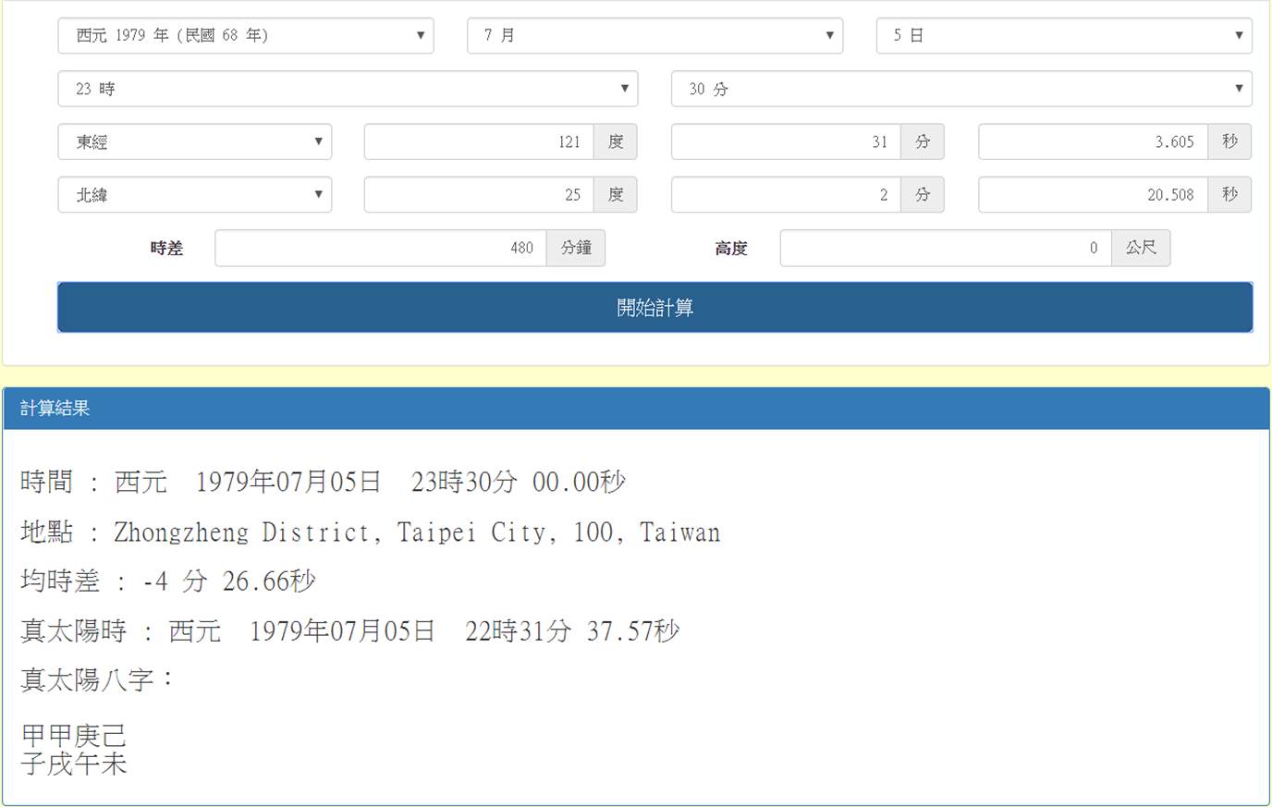Click the 計算結果 panel header
The height and width of the screenshot is (807, 1272).
click(636, 409)
